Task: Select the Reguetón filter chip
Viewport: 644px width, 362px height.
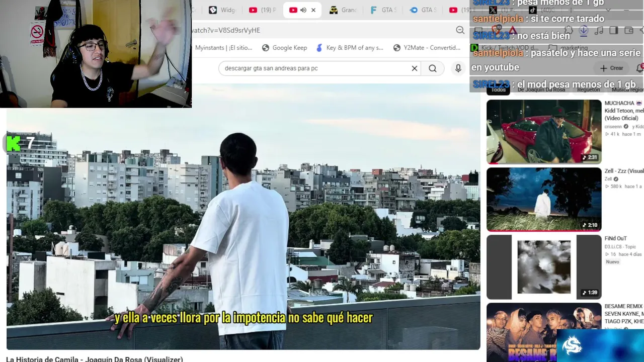Action: pos(588,89)
